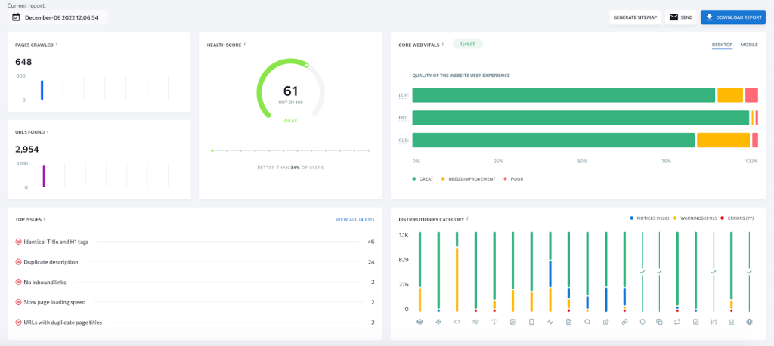The height and width of the screenshot is (346, 774).
Task: Click the document page category icon
Action: pos(568,322)
